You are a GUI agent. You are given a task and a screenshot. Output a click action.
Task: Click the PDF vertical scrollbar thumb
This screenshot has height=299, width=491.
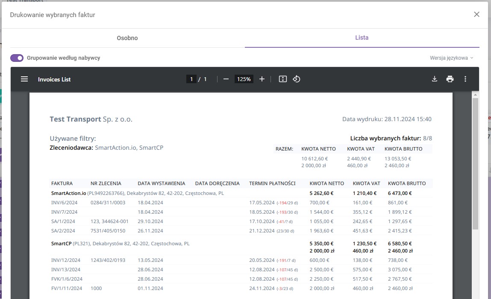[475, 164]
